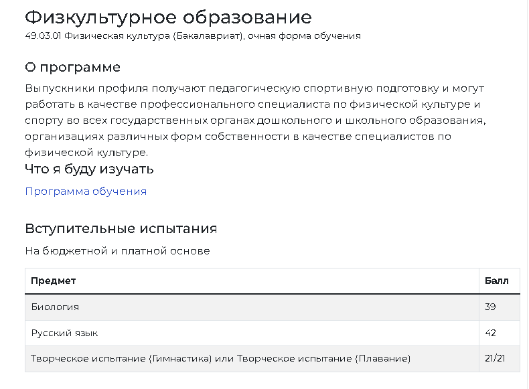
Task: Click the Вступительные испытания heading
Action: (121, 228)
